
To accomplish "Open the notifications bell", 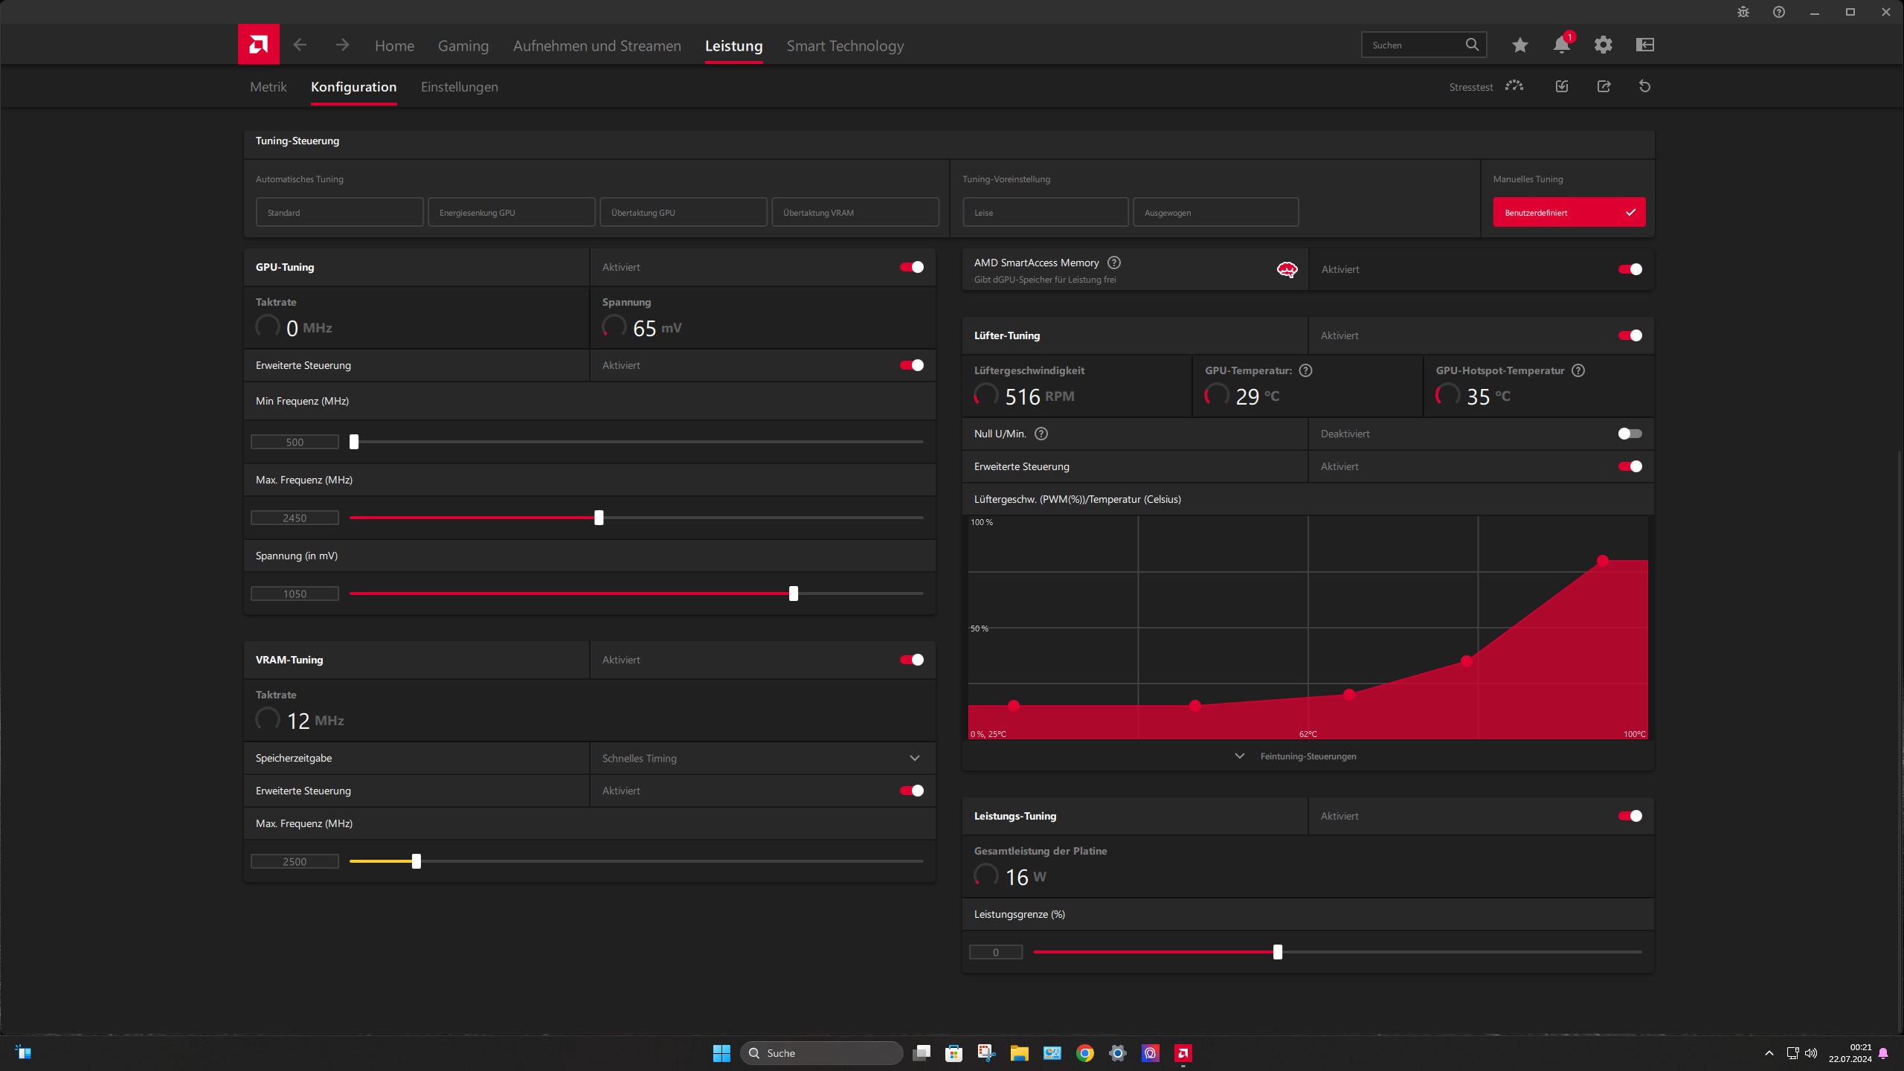I will point(1561,45).
